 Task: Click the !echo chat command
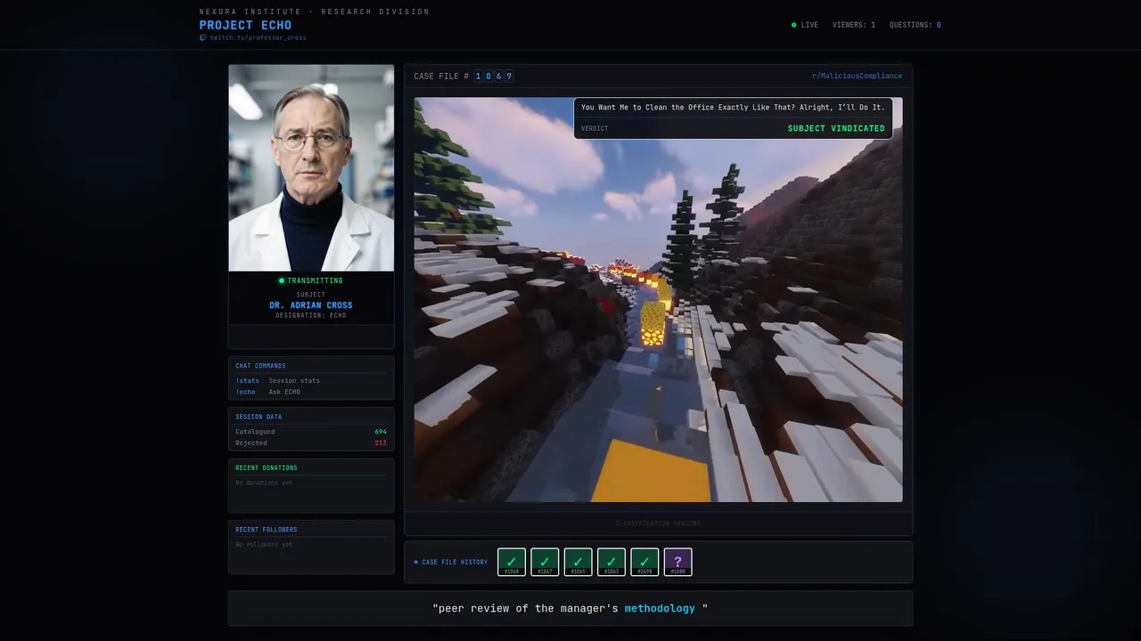point(245,392)
